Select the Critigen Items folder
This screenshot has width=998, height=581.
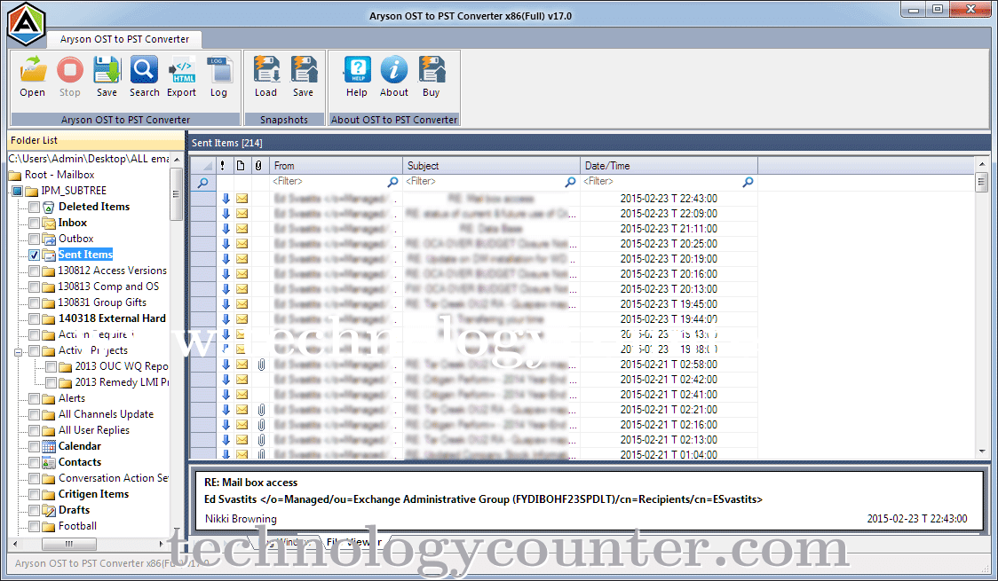[x=93, y=494]
